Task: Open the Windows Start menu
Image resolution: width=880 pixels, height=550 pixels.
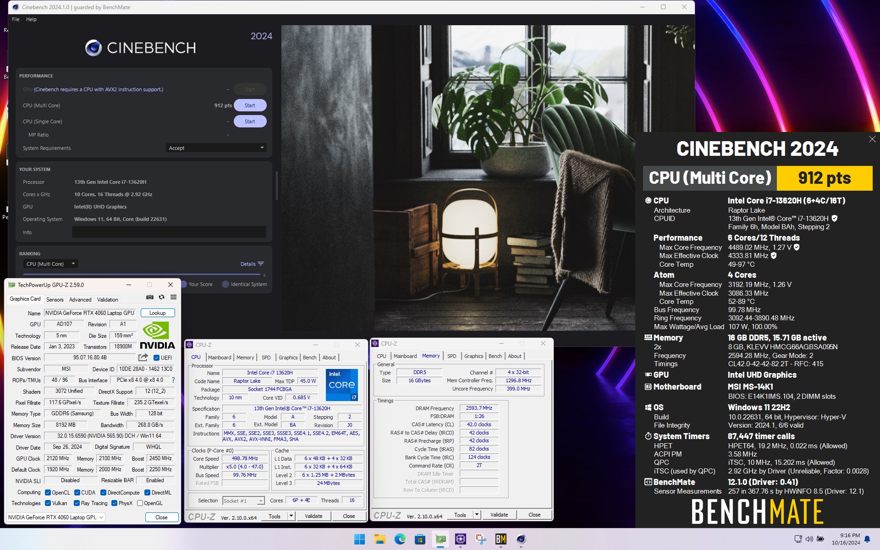Action: tap(360, 539)
